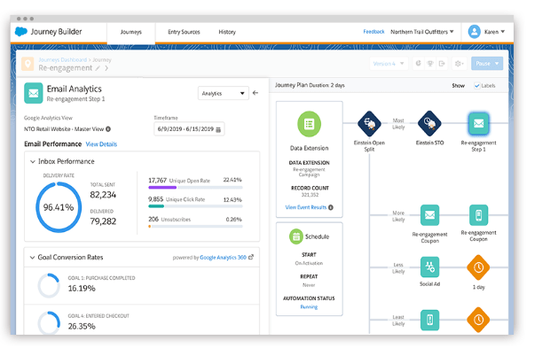
Task: Click the Purchase Completed goal donut chart
Action: (x=49, y=286)
